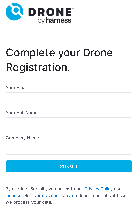This screenshot has width=136, height=209.
Task: Click the word "harness" in the logo
Action: [x=59, y=20]
